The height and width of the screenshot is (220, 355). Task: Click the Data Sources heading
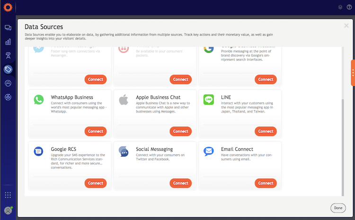[44, 27]
